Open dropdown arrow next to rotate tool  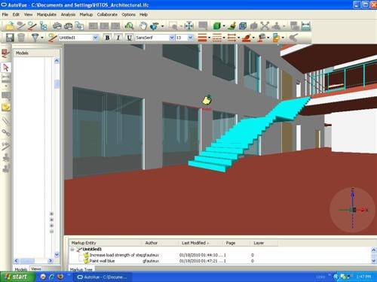coord(162,26)
